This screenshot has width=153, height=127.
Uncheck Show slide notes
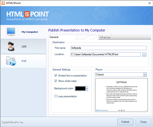(56, 81)
